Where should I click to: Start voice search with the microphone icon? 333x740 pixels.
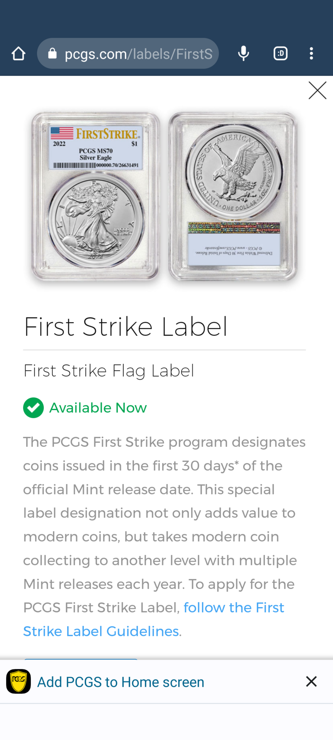click(244, 53)
